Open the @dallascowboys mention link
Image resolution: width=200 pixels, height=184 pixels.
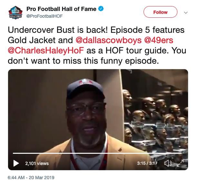pos(108,40)
